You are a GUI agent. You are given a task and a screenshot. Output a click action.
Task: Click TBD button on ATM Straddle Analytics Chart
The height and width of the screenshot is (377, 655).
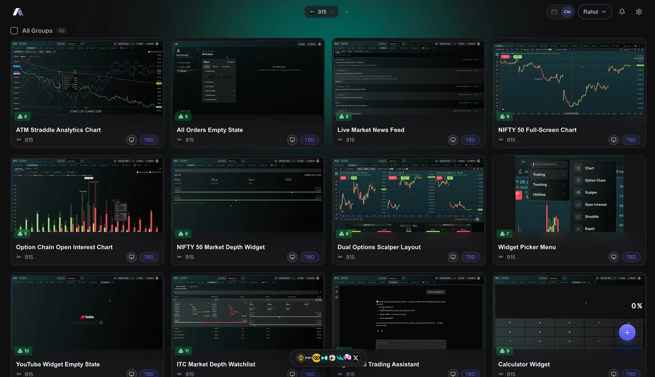pyautogui.click(x=149, y=140)
